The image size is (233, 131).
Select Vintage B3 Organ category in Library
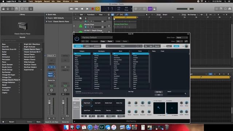pyautogui.click(x=8, y=75)
